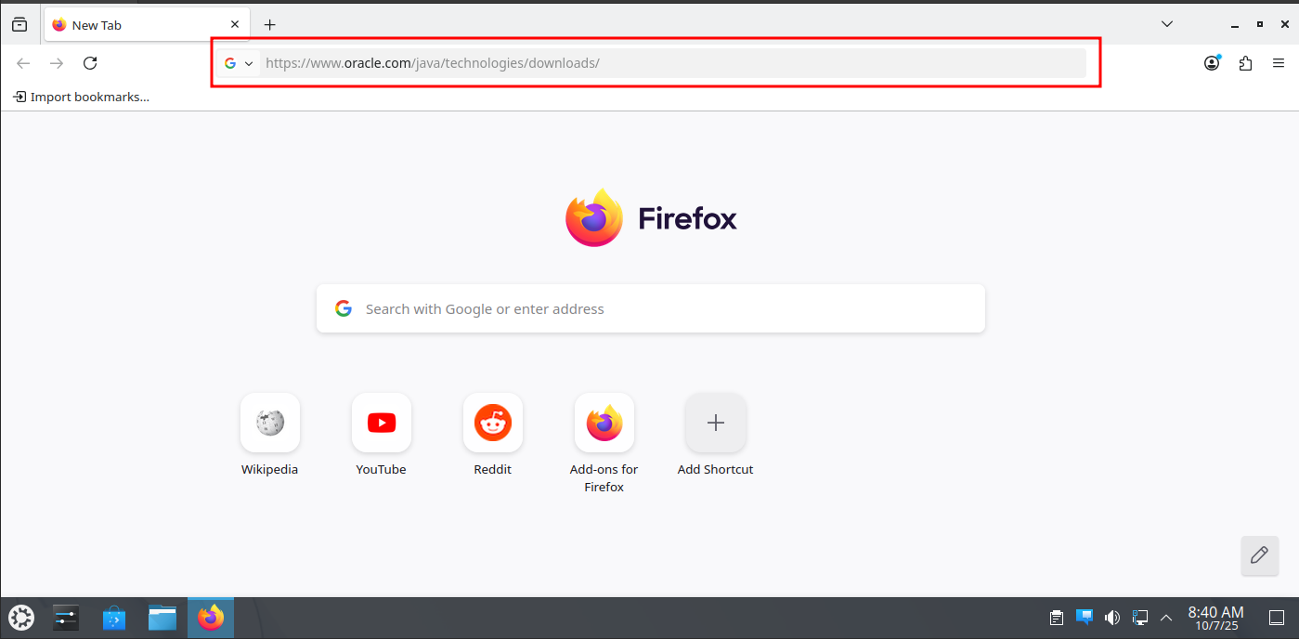Expand the search engine dropdown in the address bar
Viewport: 1299px width, 639px height.
(239, 63)
